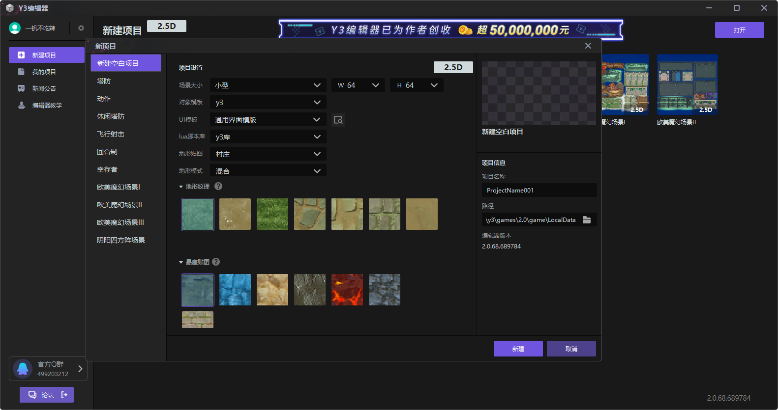The image size is (778, 410).
Task: Open 我的项目 in the sidebar
Action: (44, 72)
